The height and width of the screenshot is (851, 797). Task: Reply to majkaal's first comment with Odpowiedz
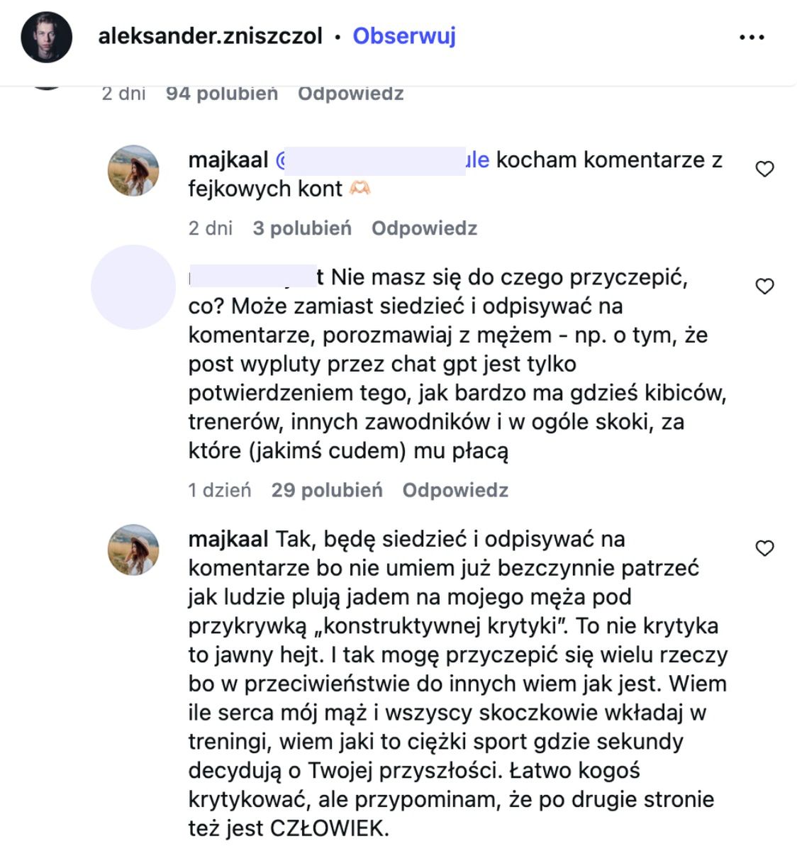point(423,228)
